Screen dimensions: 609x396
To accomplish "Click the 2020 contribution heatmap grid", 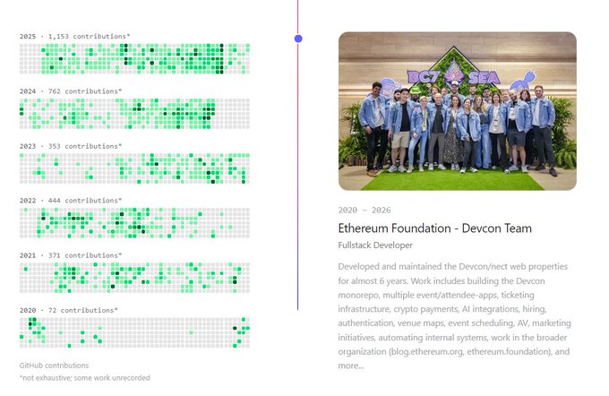I will coord(134,332).
